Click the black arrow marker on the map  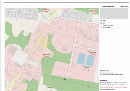(64, 79)
